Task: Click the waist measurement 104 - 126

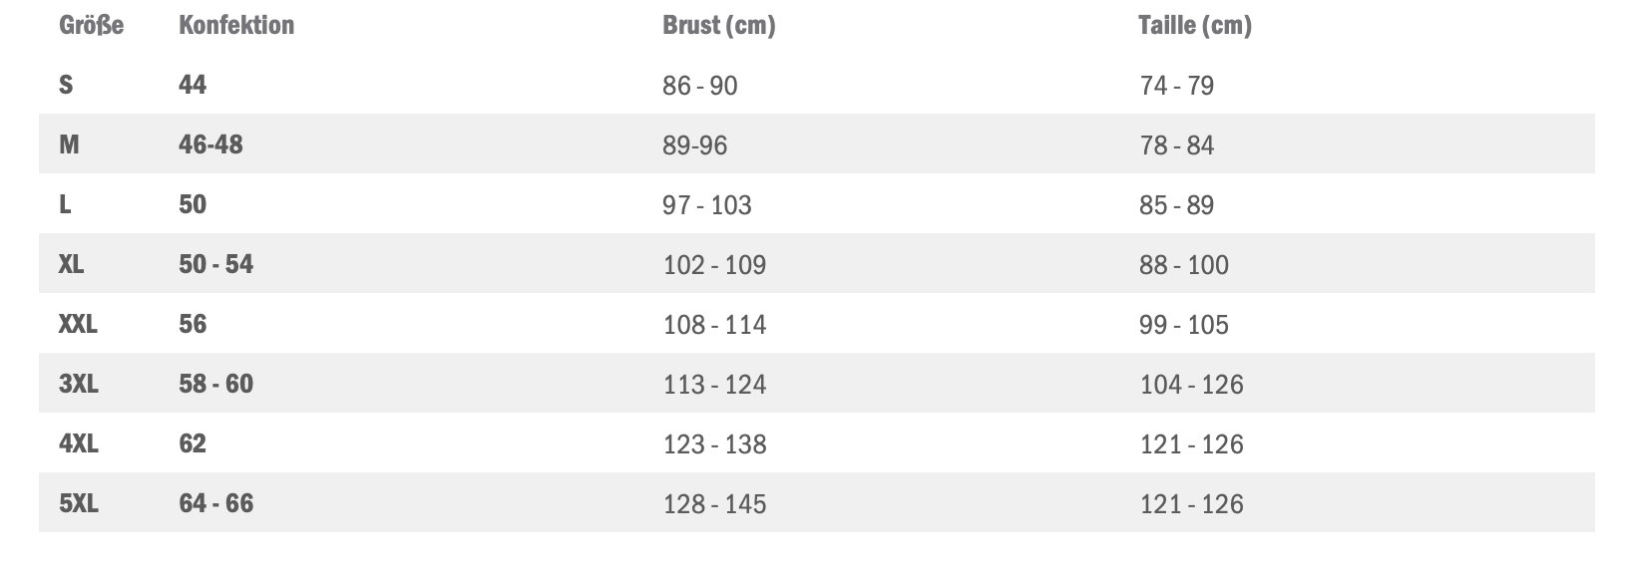Action: 1191,385
